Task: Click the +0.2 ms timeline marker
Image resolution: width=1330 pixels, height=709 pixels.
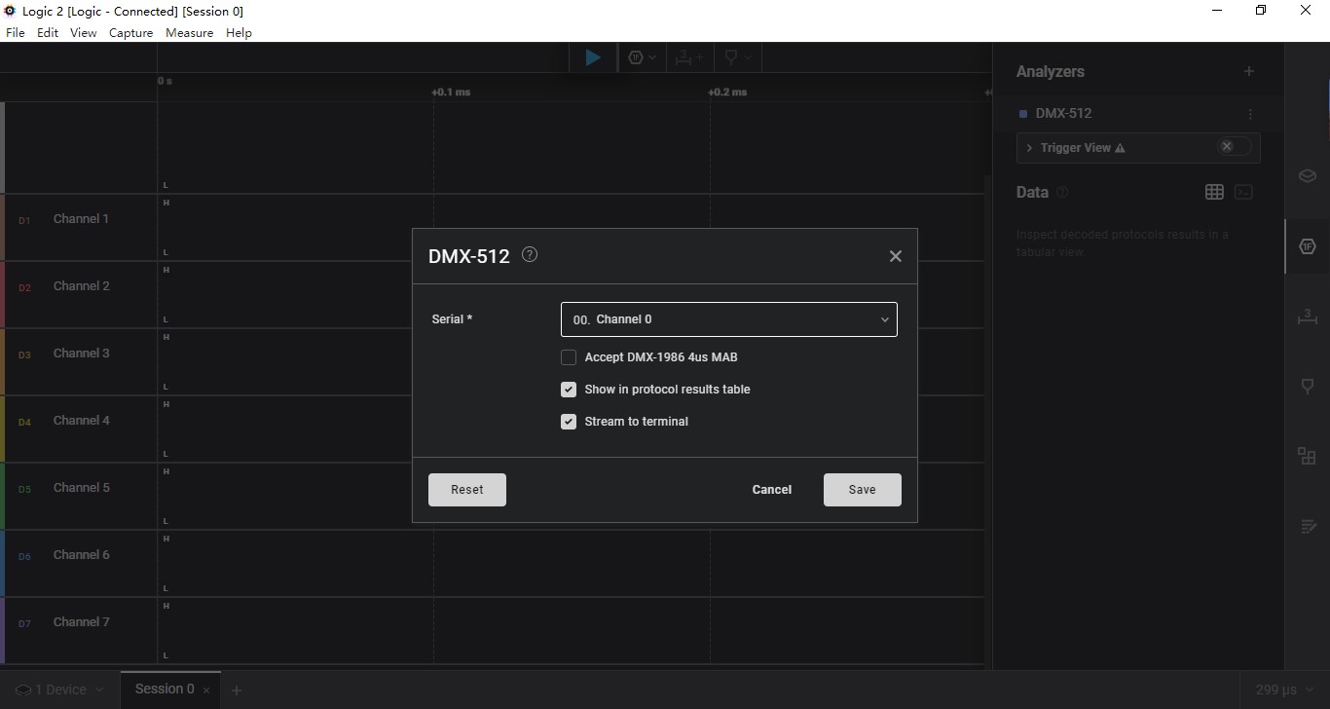Action: 727,93
